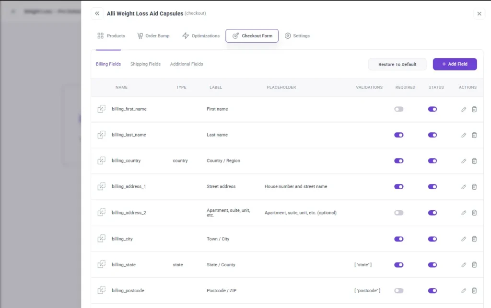Click the drag handle icon for billing_country
This screenshot has height=308, width=491.
coord(102,160)
